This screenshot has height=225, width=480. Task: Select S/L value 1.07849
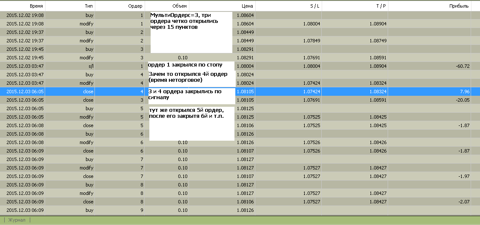(312, 41)
